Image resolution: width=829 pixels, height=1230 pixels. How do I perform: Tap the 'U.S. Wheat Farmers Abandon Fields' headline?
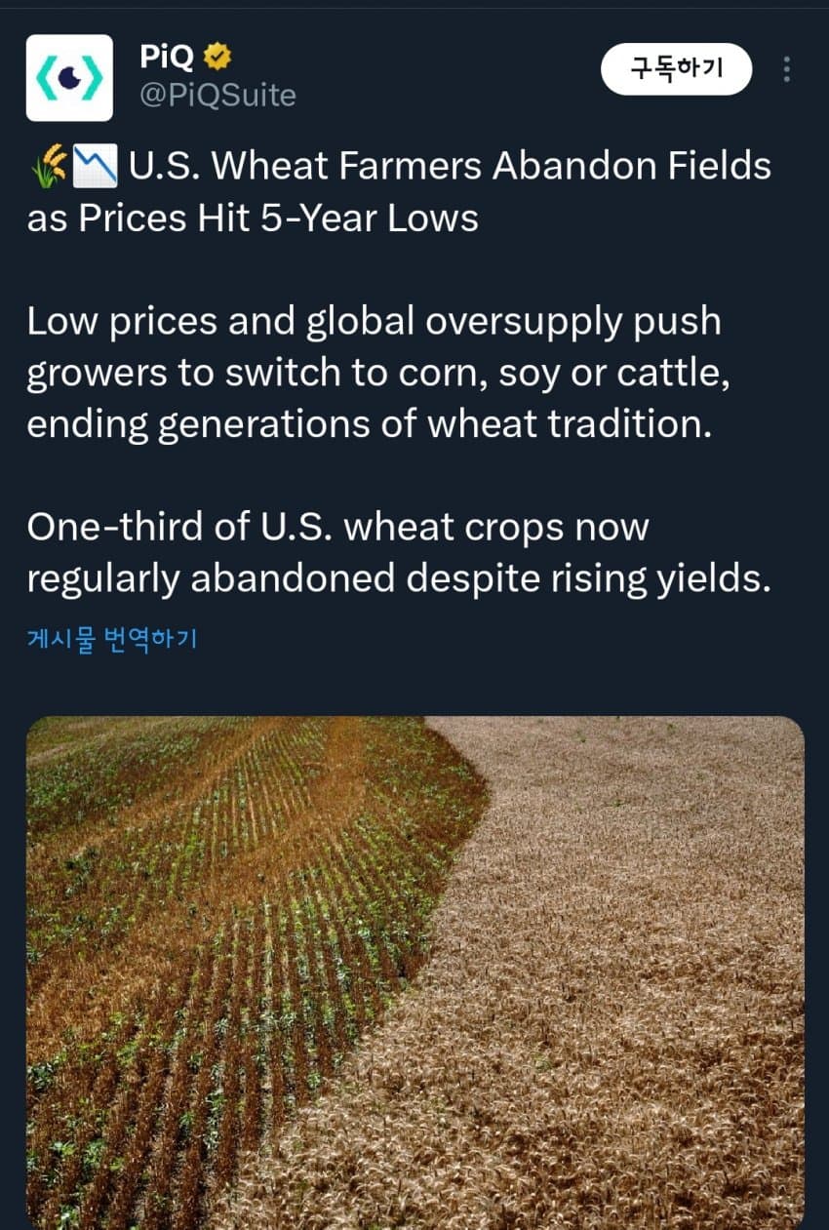pyautogui.click(x=450, y=167)
